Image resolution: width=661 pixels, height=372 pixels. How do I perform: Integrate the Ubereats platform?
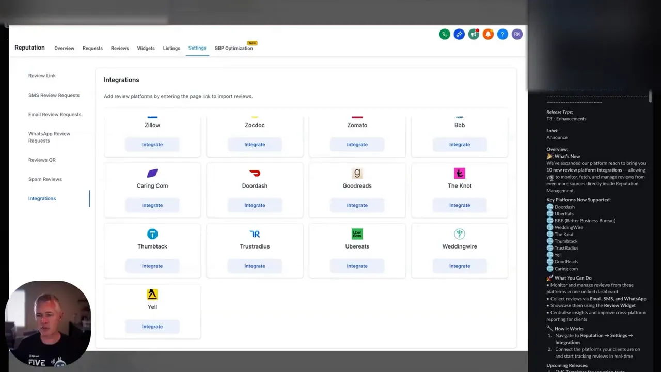pos(357,266)
